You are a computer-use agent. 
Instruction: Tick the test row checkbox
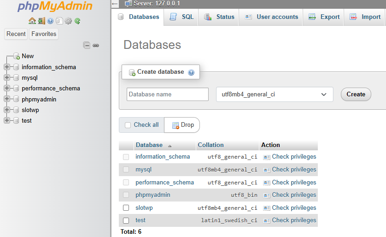[126, 220]
